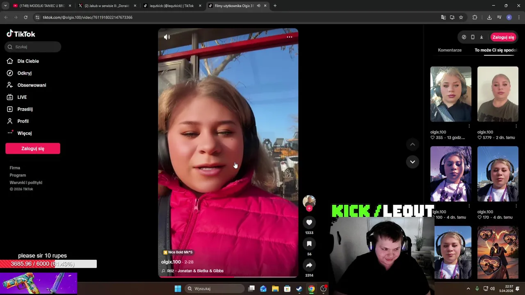Open options for the 355 likes video
The width and height of the screenshot is (525, 295).
[469, 126]
